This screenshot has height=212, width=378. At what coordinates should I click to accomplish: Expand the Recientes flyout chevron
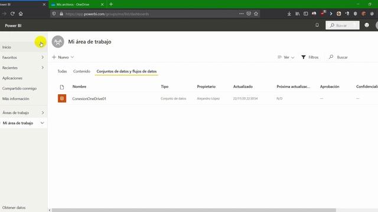[43, 68]
